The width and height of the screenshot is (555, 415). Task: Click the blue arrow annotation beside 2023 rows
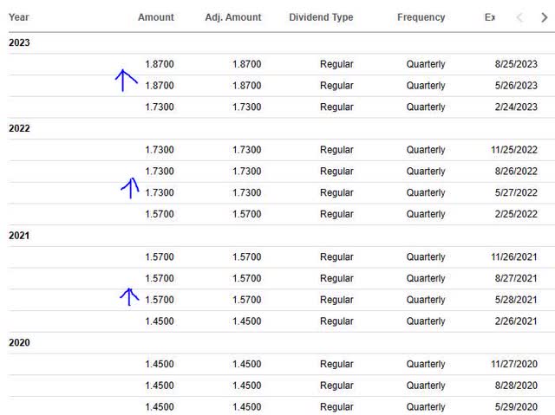(125, 80)
